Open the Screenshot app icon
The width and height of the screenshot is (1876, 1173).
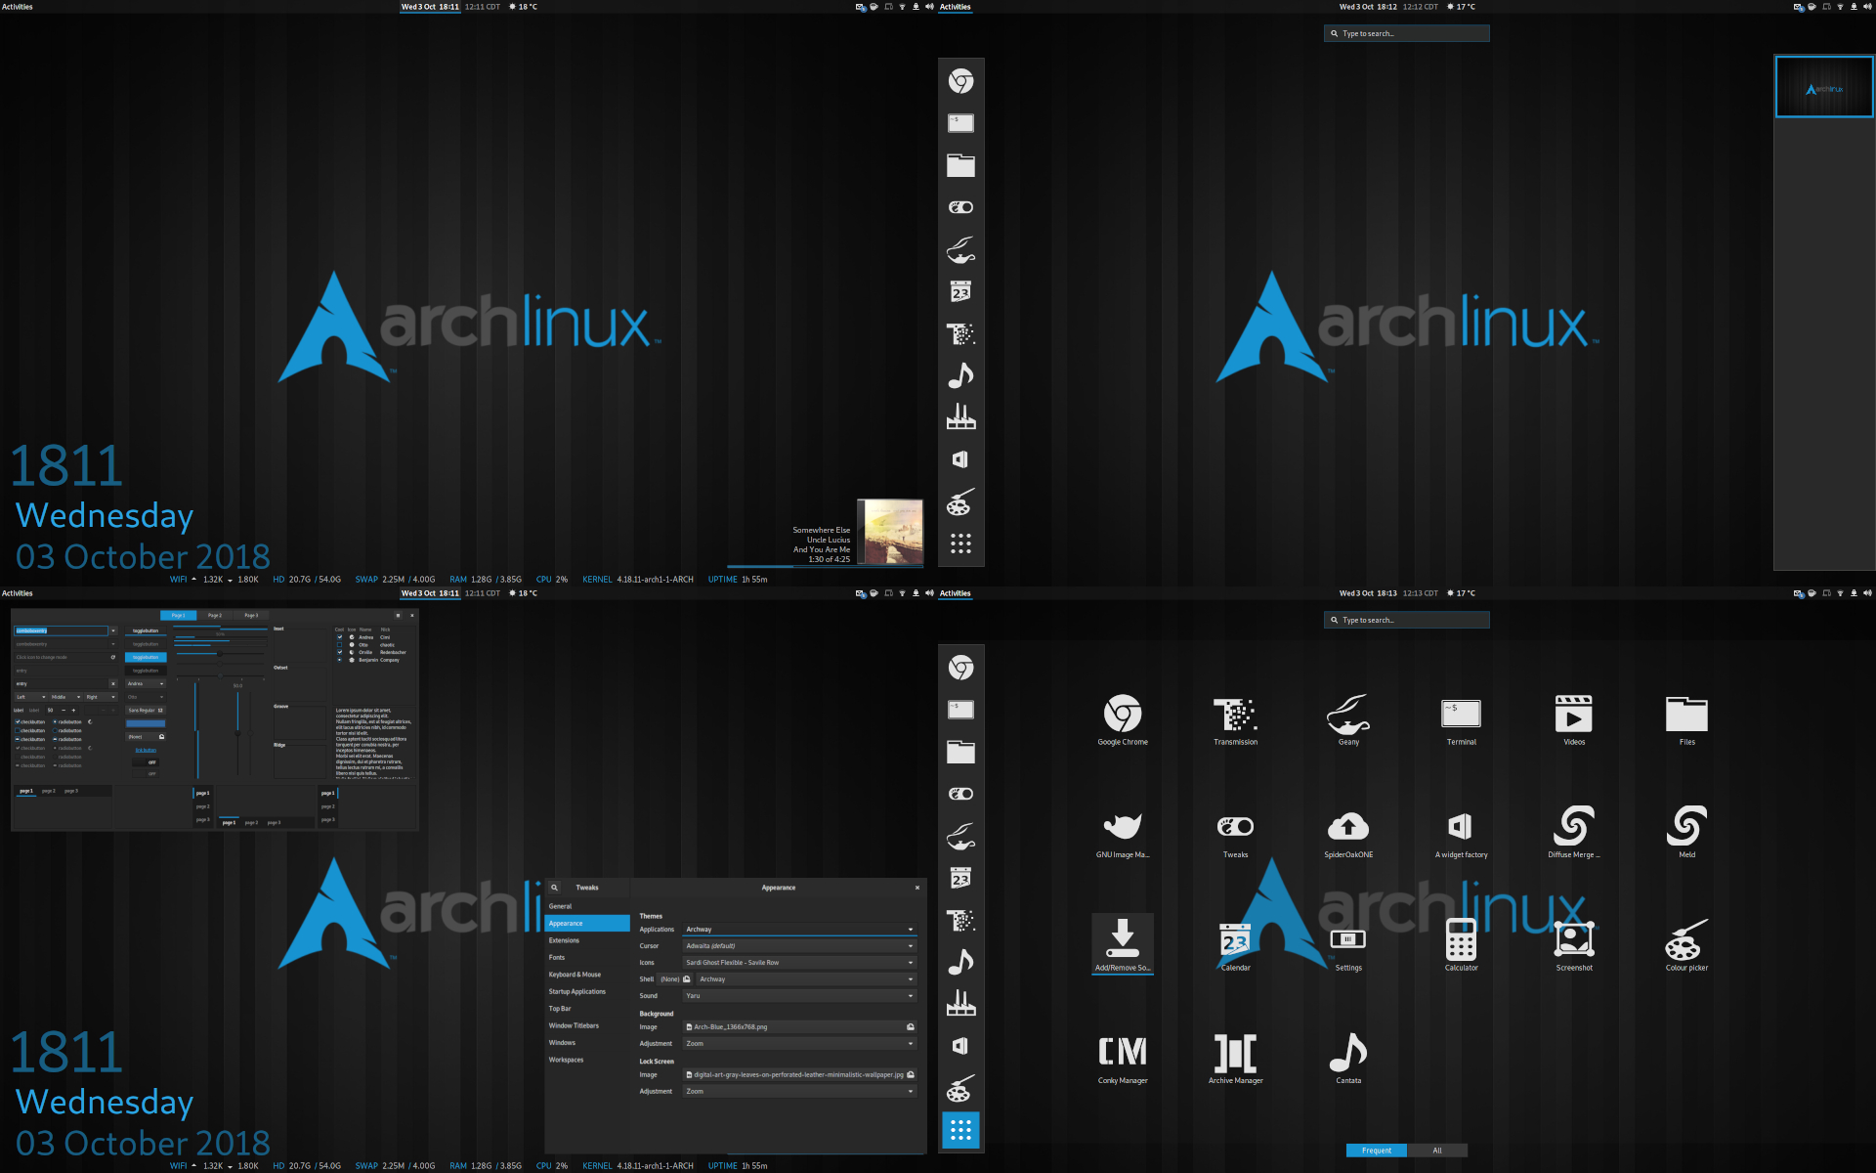pyautogui.click(x=1574, y=946)
